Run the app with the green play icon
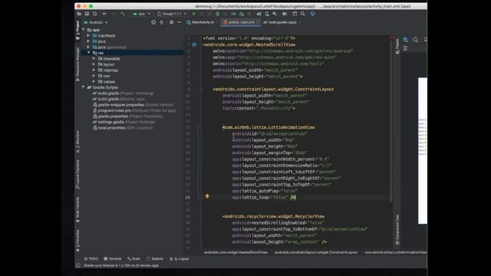491x276 pixels. pos(194,14)
